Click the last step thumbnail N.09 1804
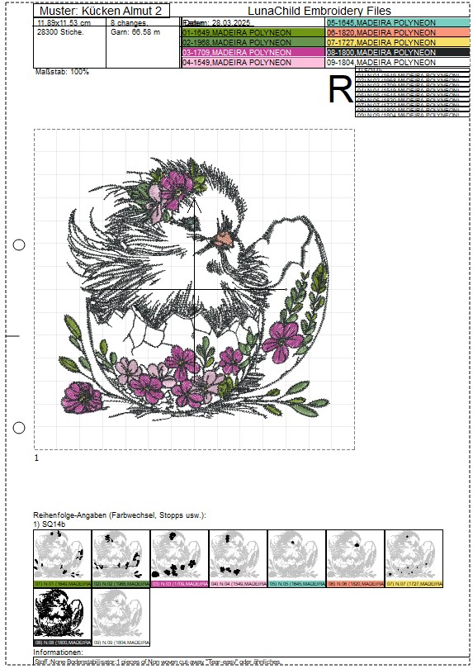Viewport: 473px width, 669px height. 121,617
